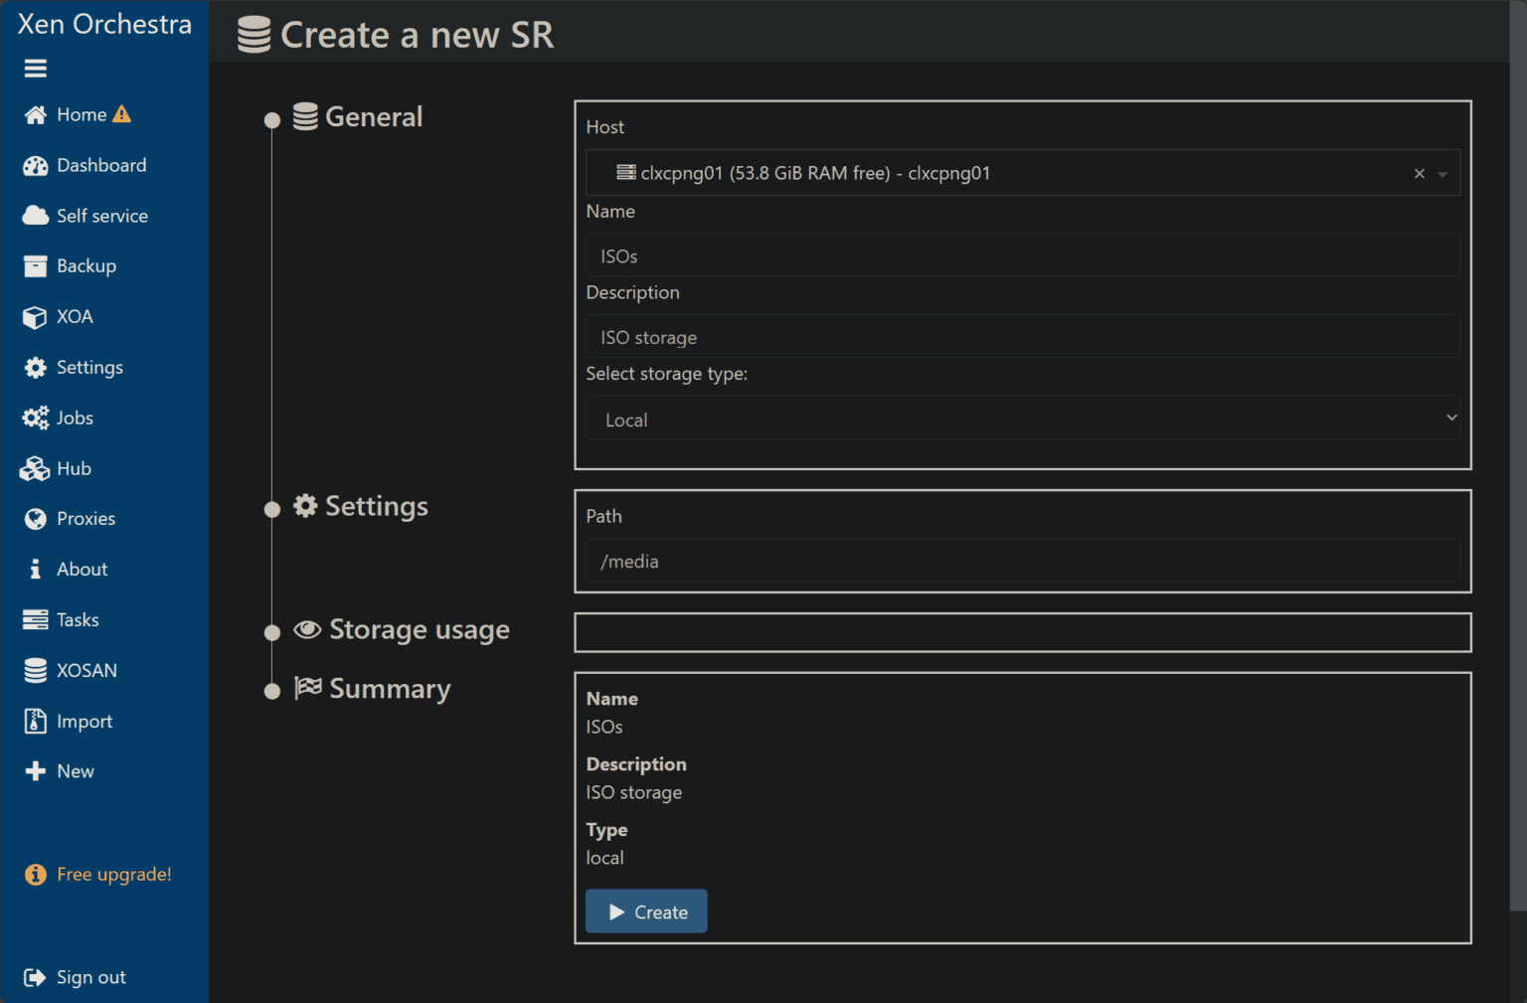Open the Jobs page

[75, 418]
